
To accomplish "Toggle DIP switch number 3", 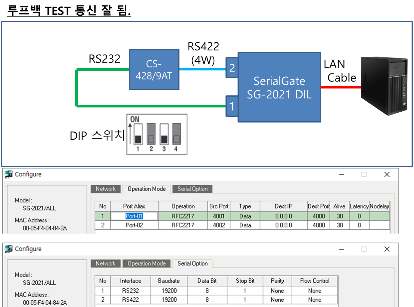I will click(164, 134).
